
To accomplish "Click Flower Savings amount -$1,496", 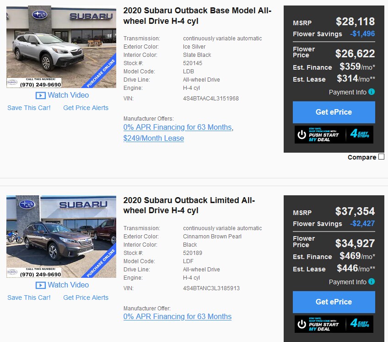I will click(362, 34).
